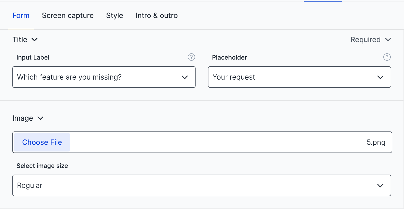Click the 5.png file name
Screen dimensions: 404x209
[x=376, y=142]
